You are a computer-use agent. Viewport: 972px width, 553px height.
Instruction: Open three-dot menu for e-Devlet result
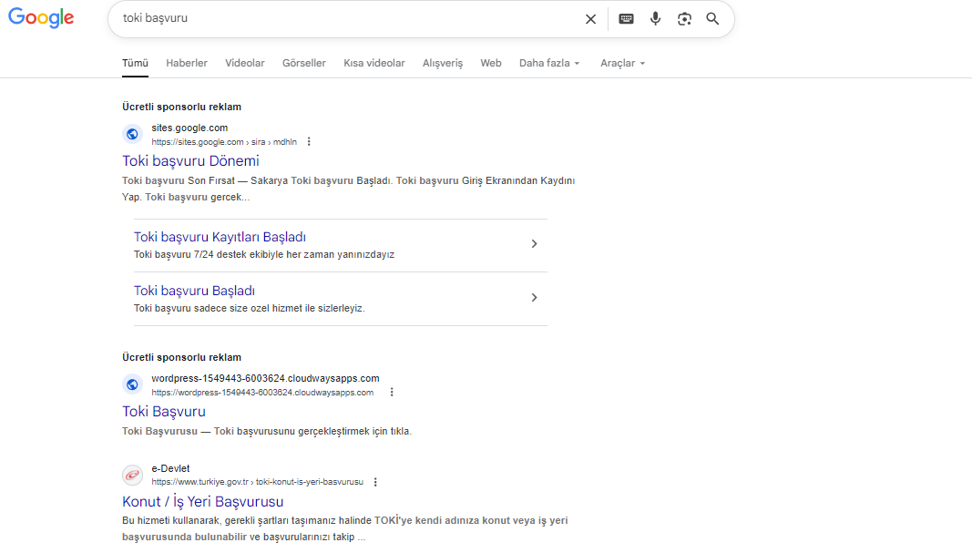(375, 482)
